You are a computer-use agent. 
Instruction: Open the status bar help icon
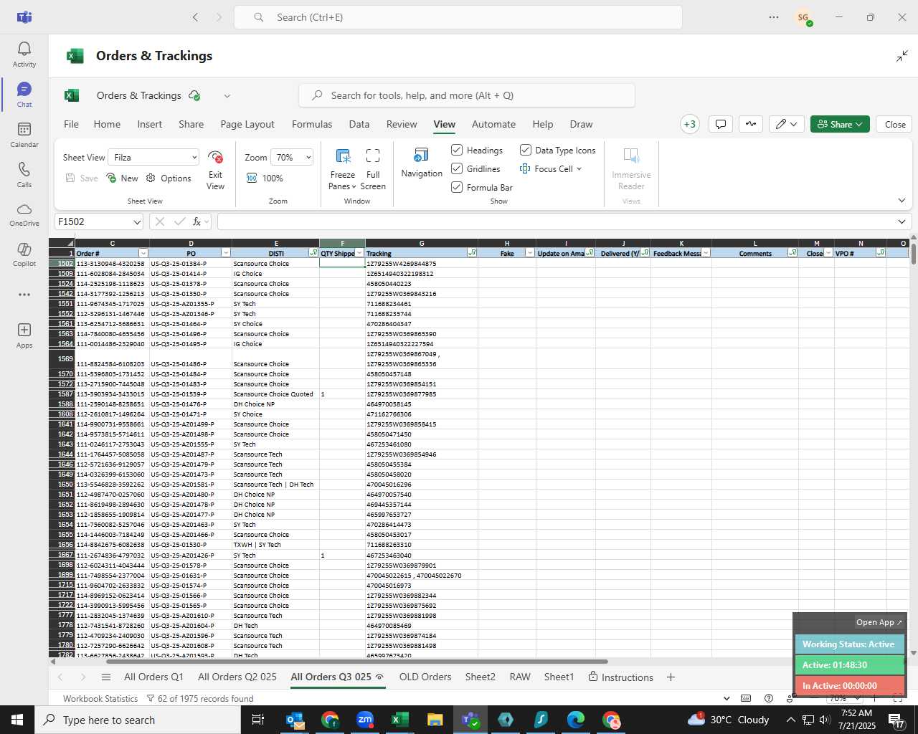click(769, 698)
